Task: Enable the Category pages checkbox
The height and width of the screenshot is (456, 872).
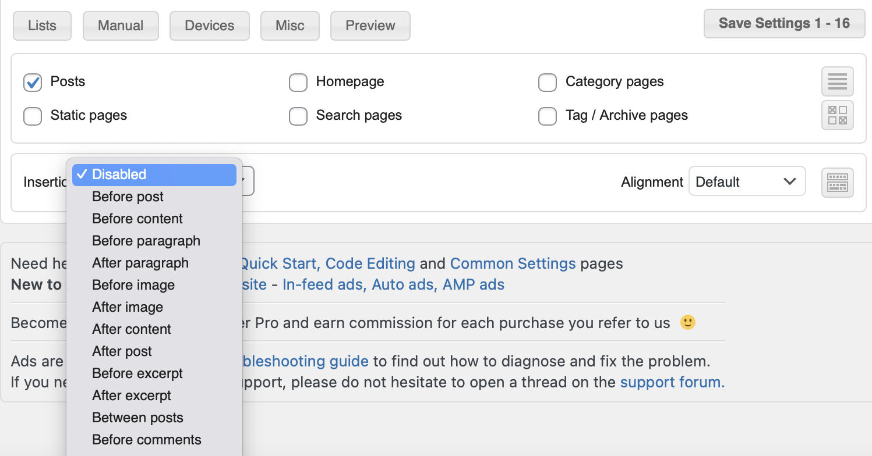Action: pos(548,83)
